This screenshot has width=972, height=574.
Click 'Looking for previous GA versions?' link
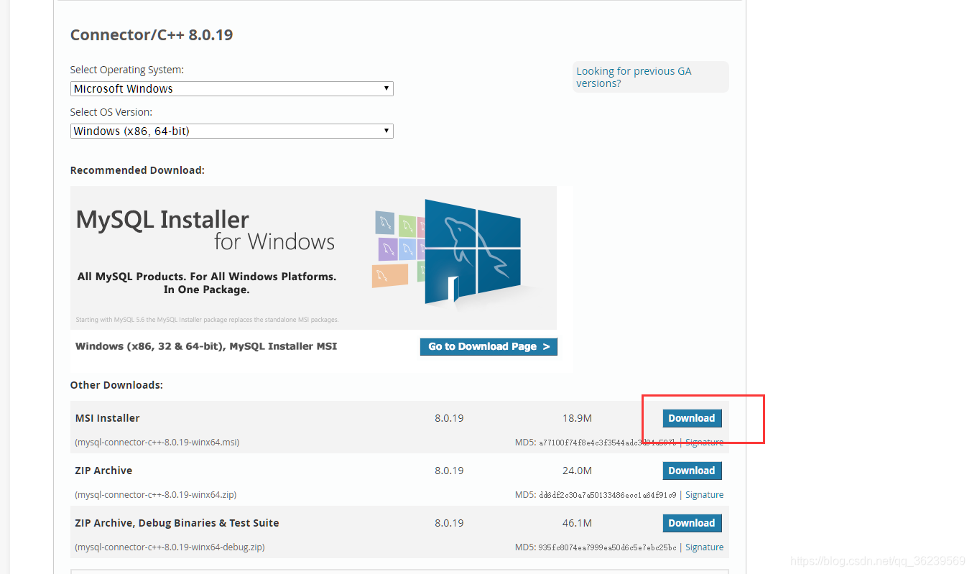pos(634,77)
